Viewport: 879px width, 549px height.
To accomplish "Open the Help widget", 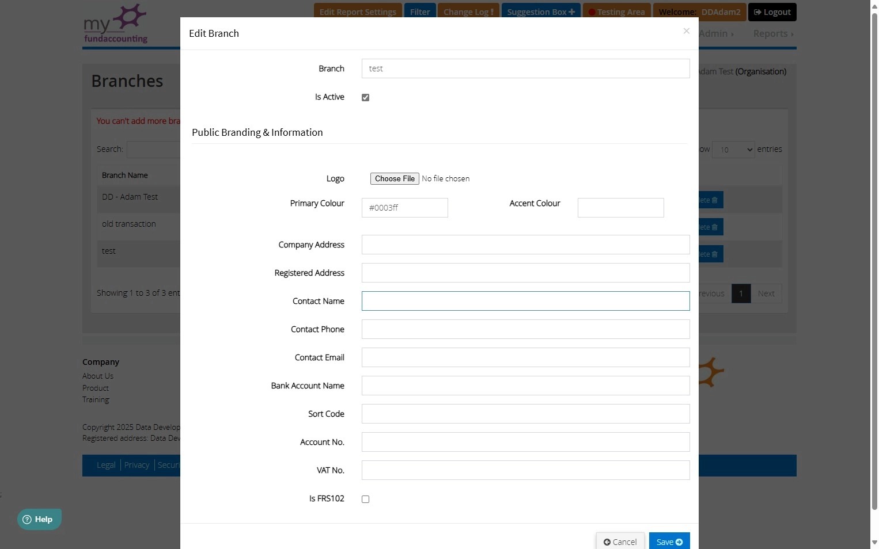I will 39,519.
